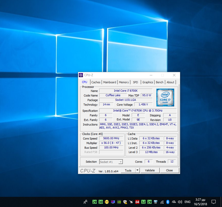This screenshot has width=222, height=207.
Task: Click the Level 2 cache value 6 x 256 KBytes
Action: (x=151, y=147)
